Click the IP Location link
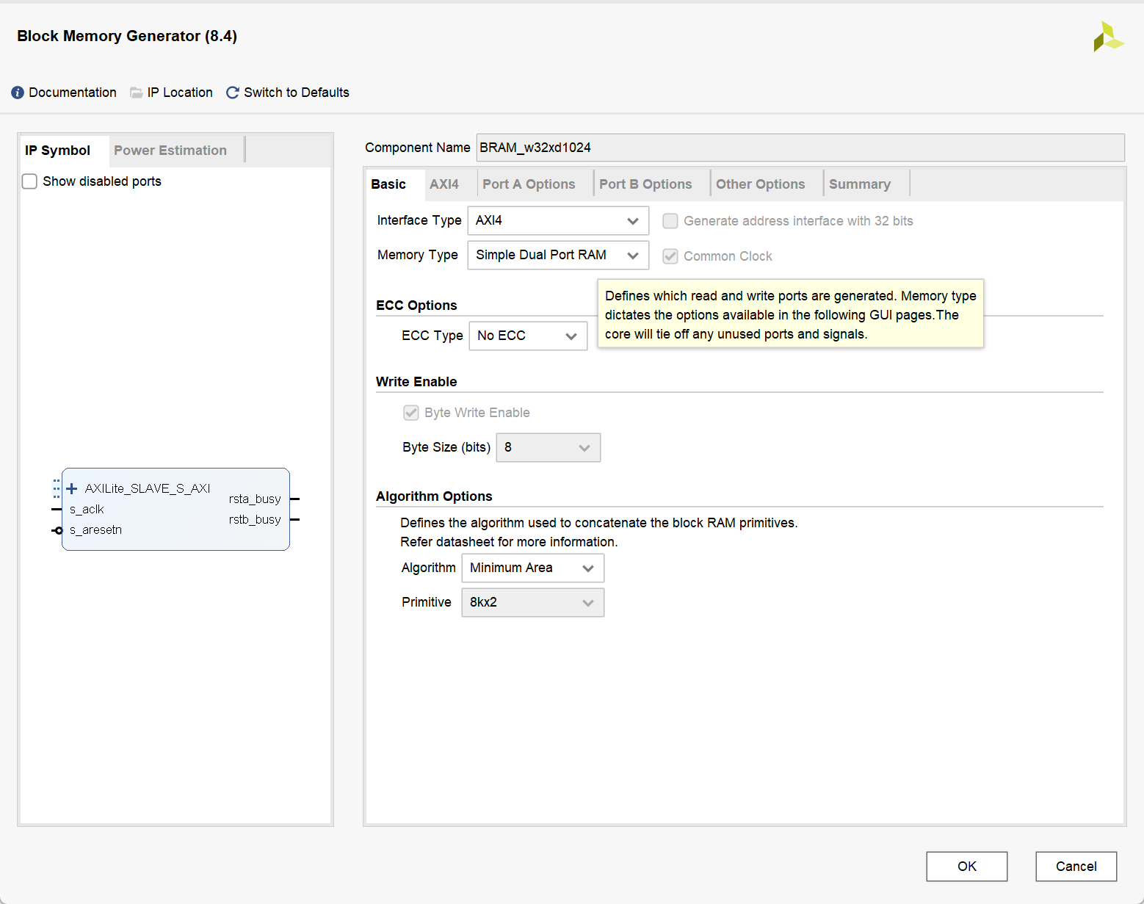The width and height of the screenshot is (1144, 904). [180, 93]
